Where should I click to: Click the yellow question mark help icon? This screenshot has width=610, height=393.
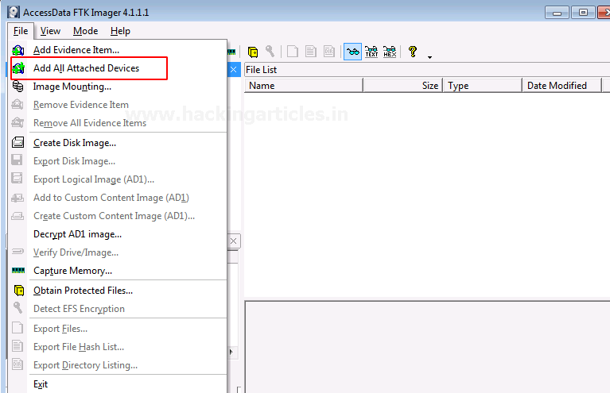click(x=413, y=52)
